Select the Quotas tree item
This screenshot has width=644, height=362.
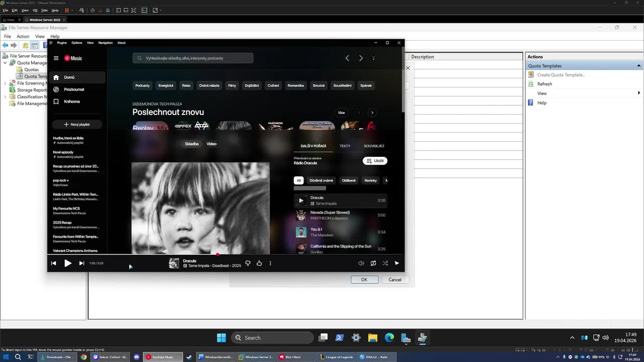coord(31,69)
